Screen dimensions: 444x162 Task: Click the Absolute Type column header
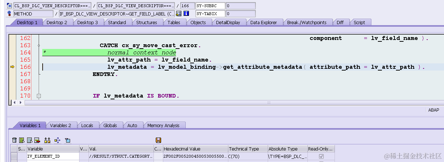click(x=287, y=149)
